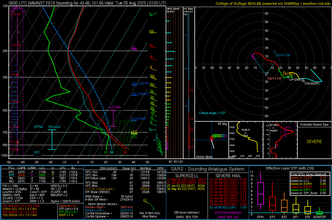This screenshot has height=220, width=332.
Task: Click the 15 km height marker
Action: [x=17, y=14]
